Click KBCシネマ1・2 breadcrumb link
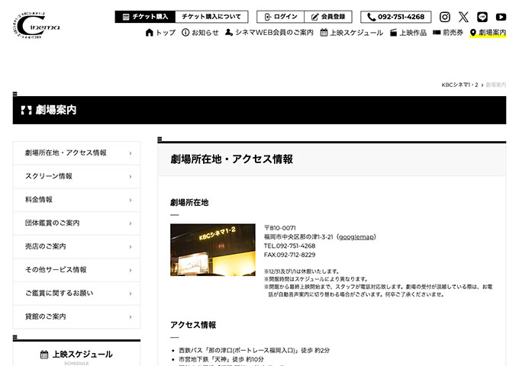The image size is (519, 366). coord(459,85)
